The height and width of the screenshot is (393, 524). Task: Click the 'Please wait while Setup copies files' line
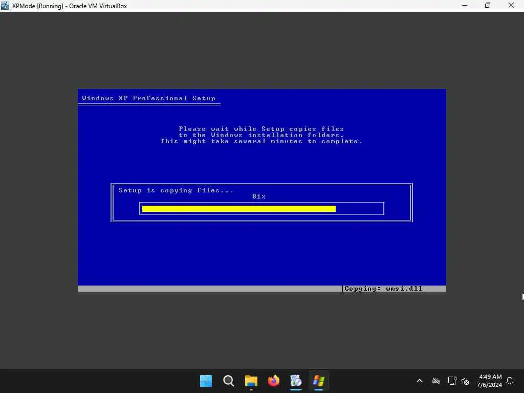click(x=261, y=129)
